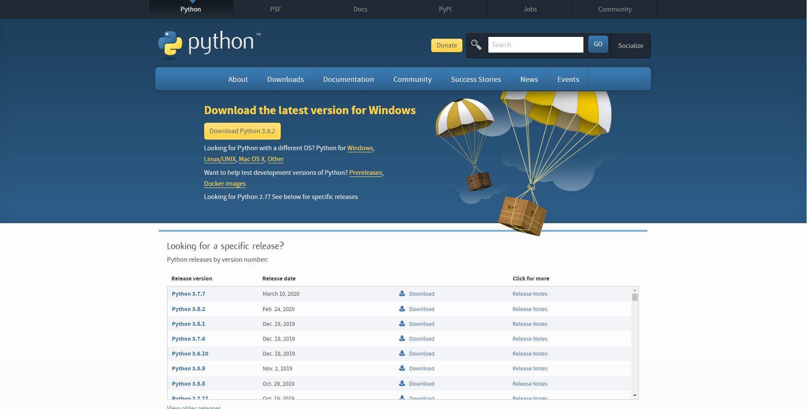Viewport: 807px width, 409px height.
Task: Open the Success Stories menu
Action: (x=476, y=79)
